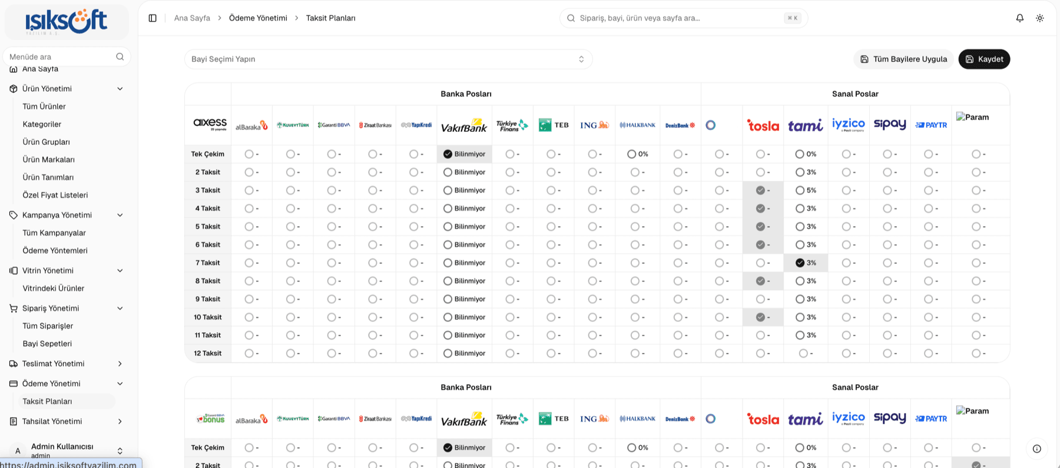
Task: Click the Garanti BBVA logo in the axess table
Action: click(x=334, y=125)
